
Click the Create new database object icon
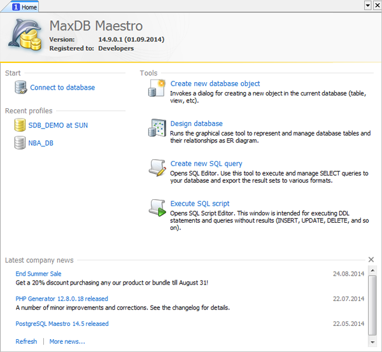[157, 88]
